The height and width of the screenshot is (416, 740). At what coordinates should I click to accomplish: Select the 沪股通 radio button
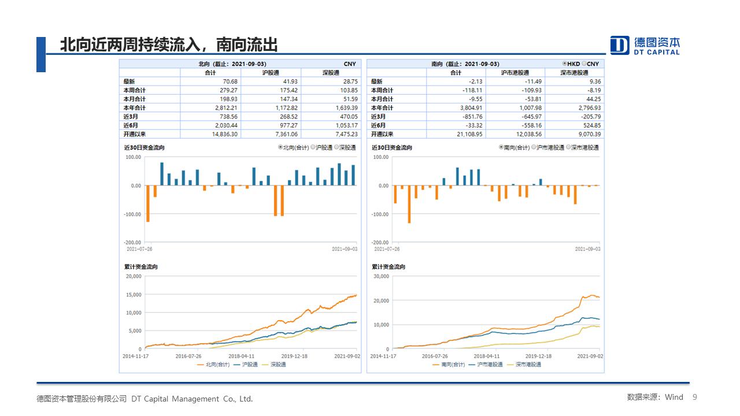(313, 147)
